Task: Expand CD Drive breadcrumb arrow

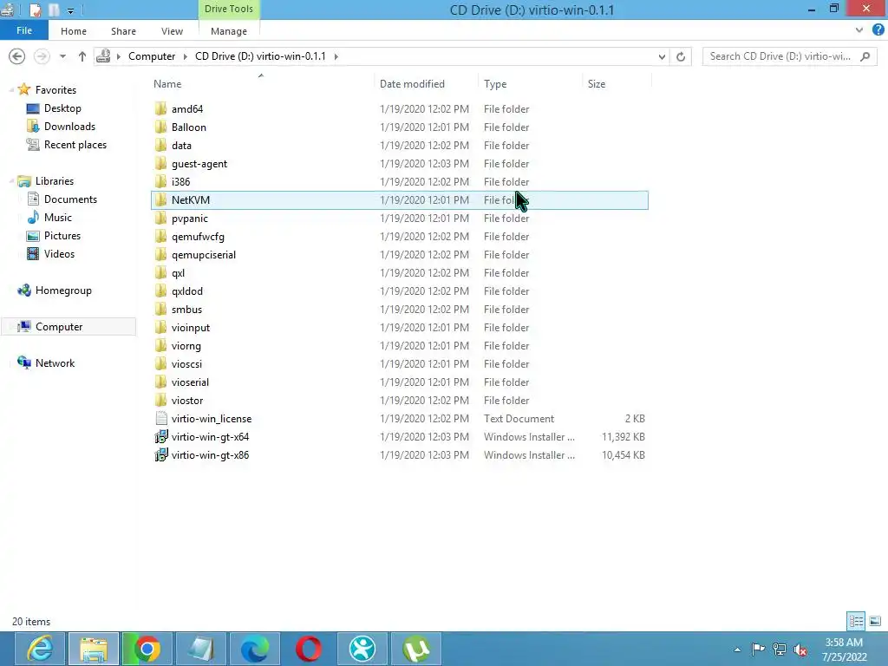Action: [336, 56]
